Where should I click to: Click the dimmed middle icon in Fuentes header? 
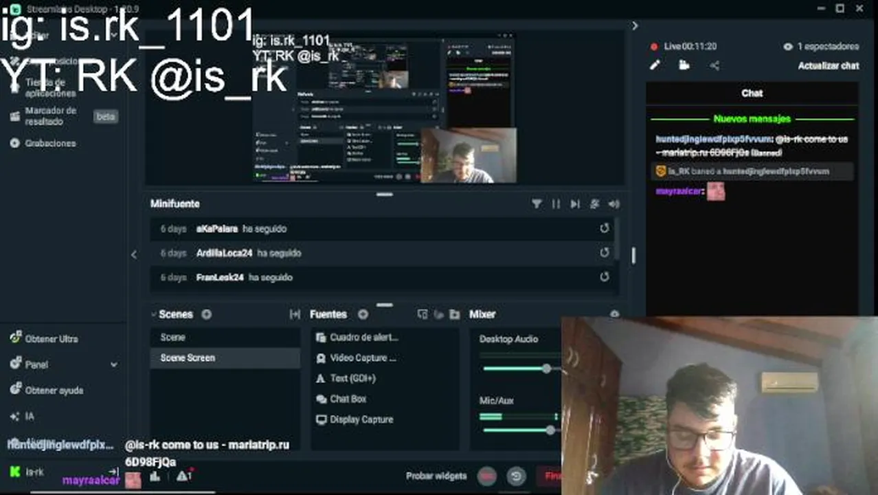click(438, 314)
